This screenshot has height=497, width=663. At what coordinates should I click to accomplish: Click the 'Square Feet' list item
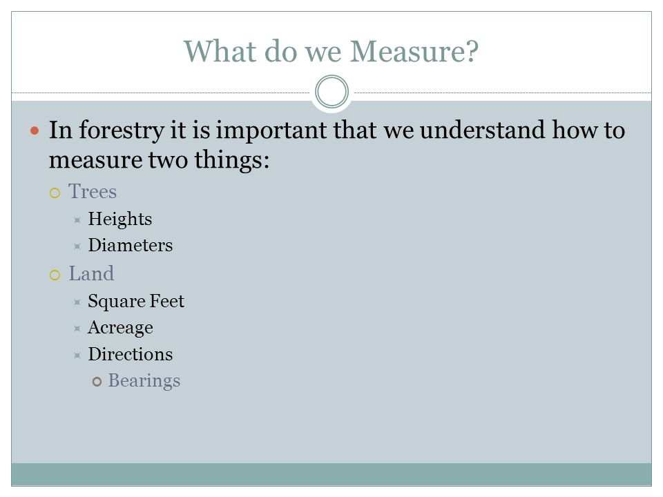(x=136, y=302)
